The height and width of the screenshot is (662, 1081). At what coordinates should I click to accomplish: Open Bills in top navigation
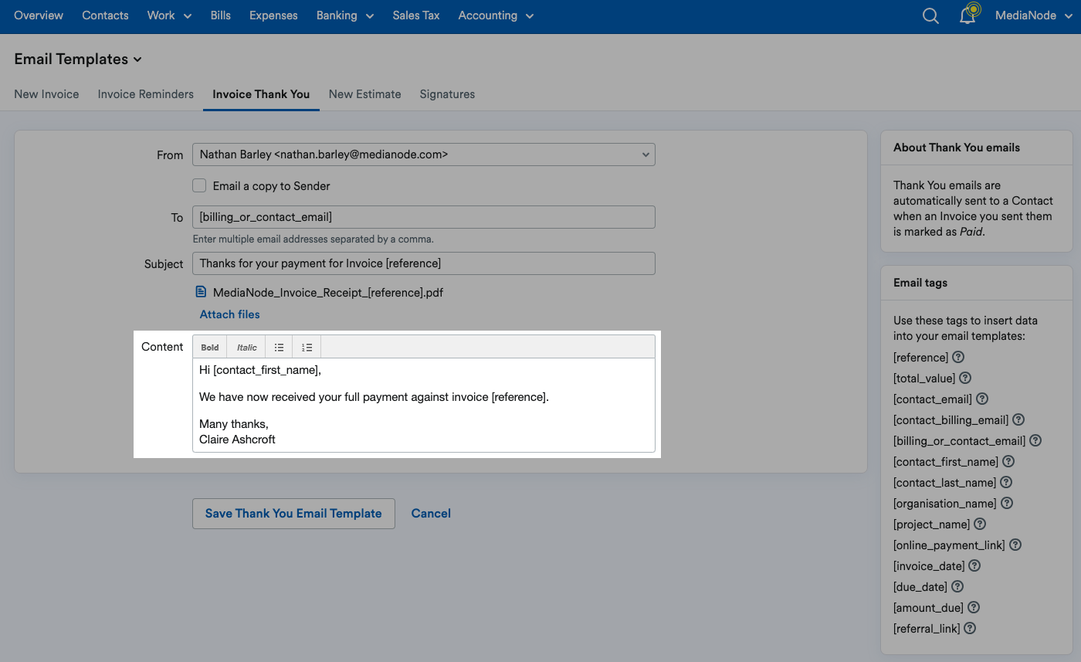pos(220,15)
